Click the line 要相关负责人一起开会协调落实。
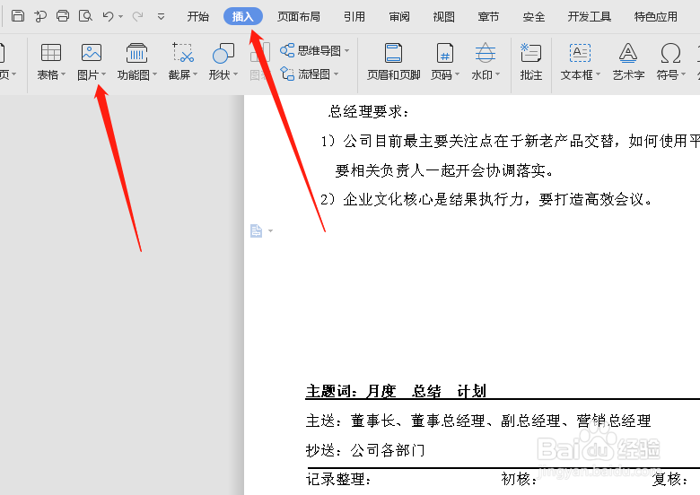 tap(444, 169)
